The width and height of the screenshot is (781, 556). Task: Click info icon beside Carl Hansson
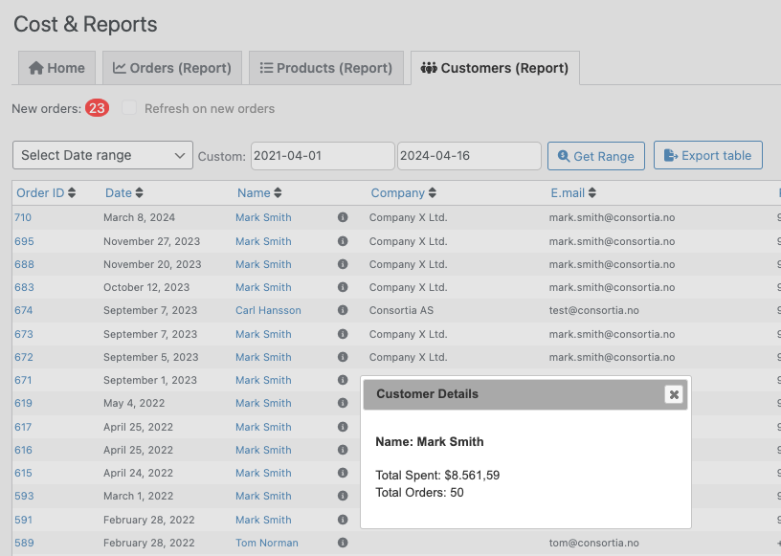pos(343,310)
